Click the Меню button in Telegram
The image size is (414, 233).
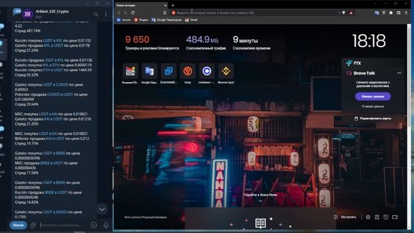[x=18, y=225]
